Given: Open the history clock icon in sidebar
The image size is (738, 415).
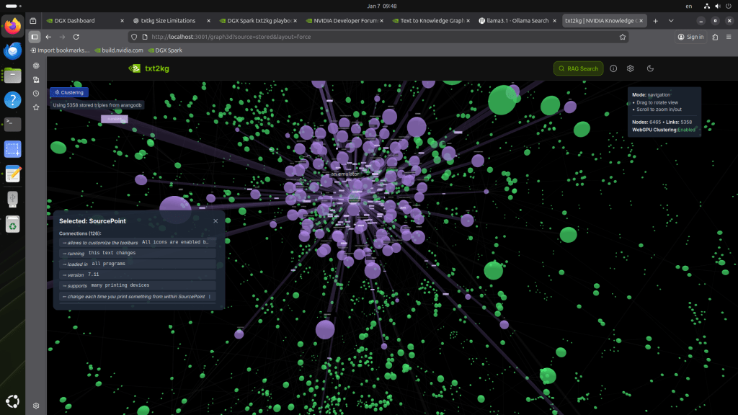Looking at the screenshot, I should (36, 94).
